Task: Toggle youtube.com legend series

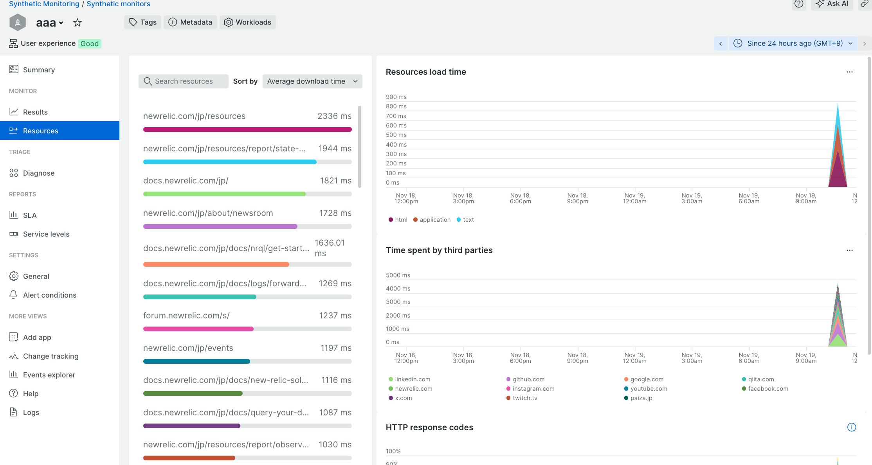Action: [x=646, y=389]
